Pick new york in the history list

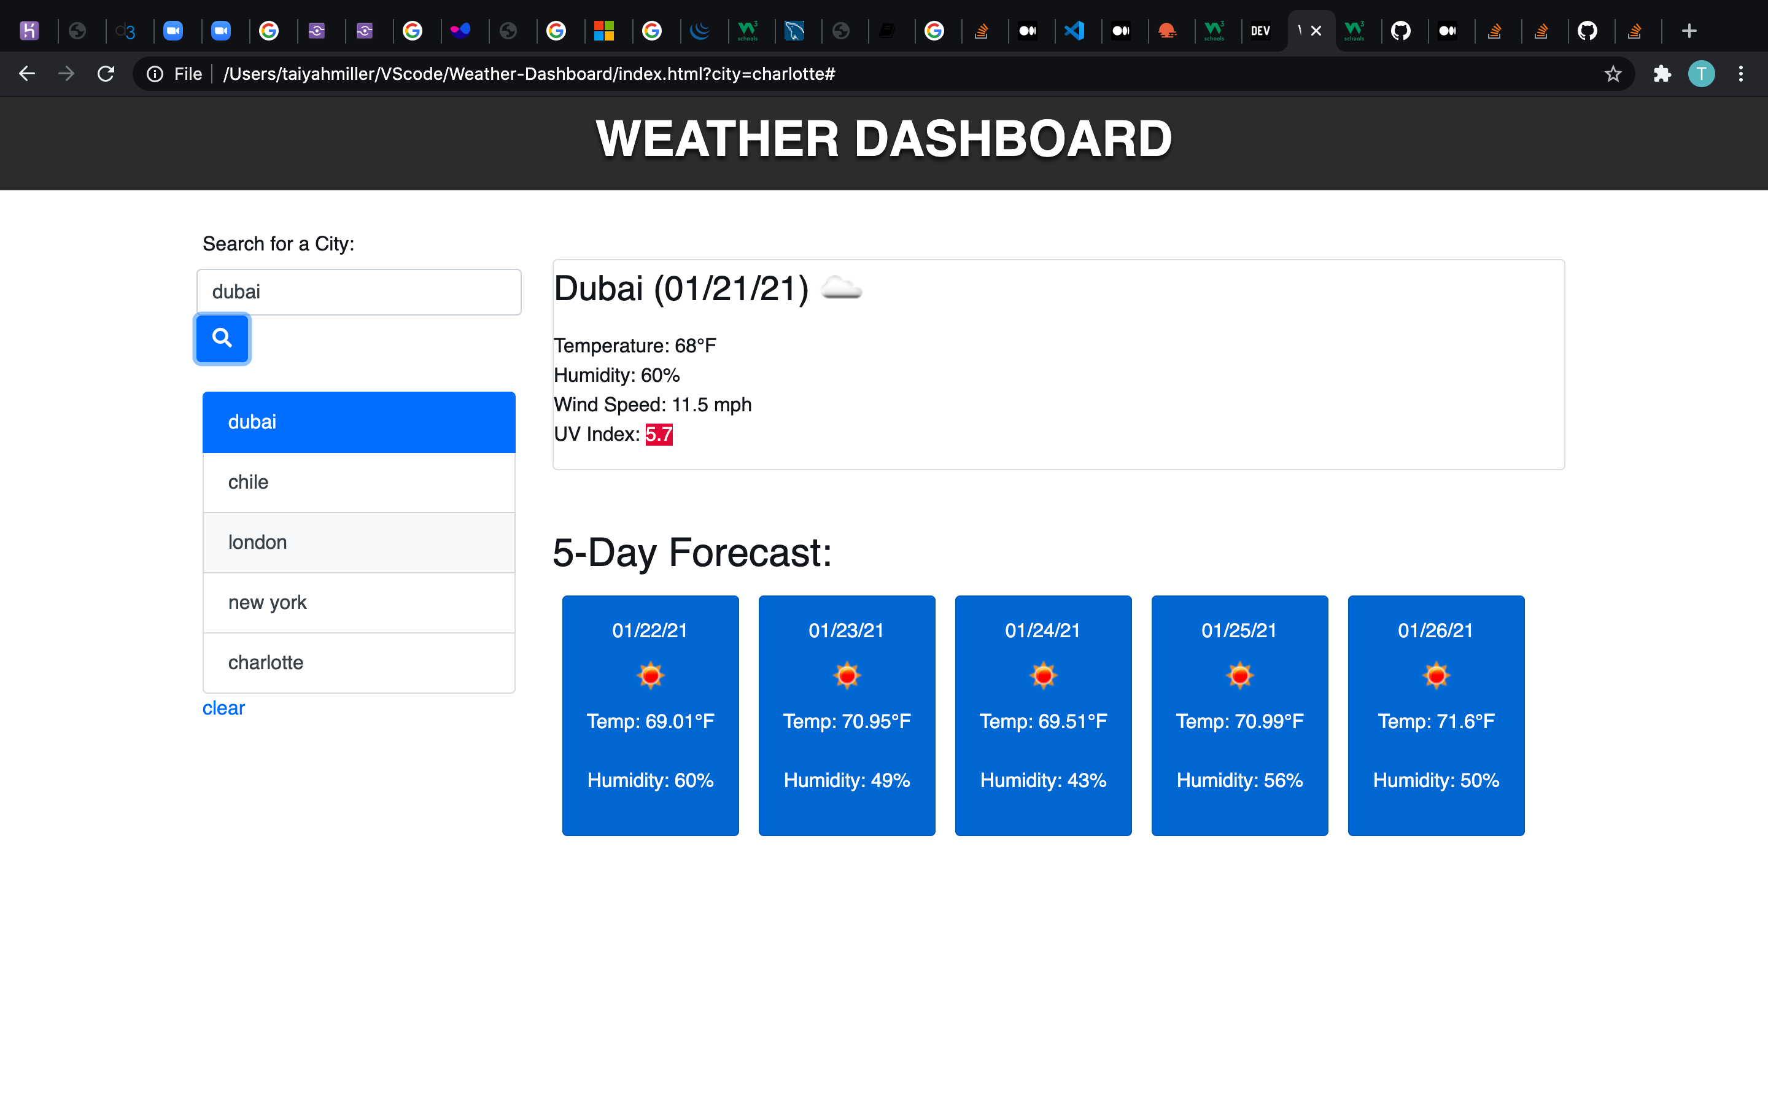point(359,602)
